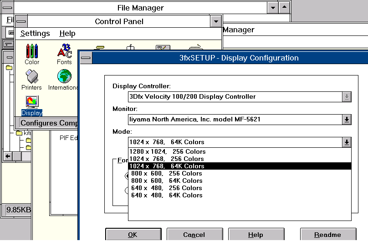368x241 pixels.
Task: Choose 640 x 480, 256 Colors mode
Action: (240, 188)
